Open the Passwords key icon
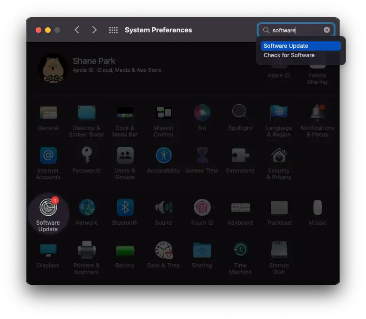Image resolution: width=366 pixels, height=319 pixels. (87, 155)
